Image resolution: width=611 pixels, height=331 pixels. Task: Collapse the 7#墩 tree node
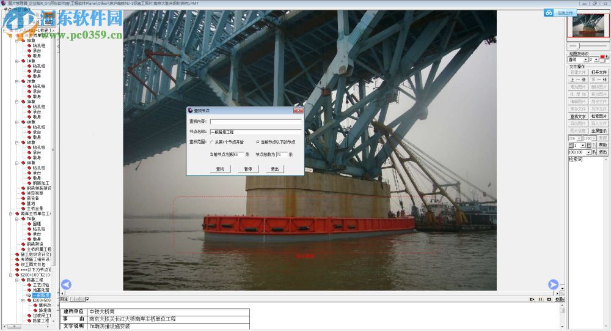click(16, 219)
